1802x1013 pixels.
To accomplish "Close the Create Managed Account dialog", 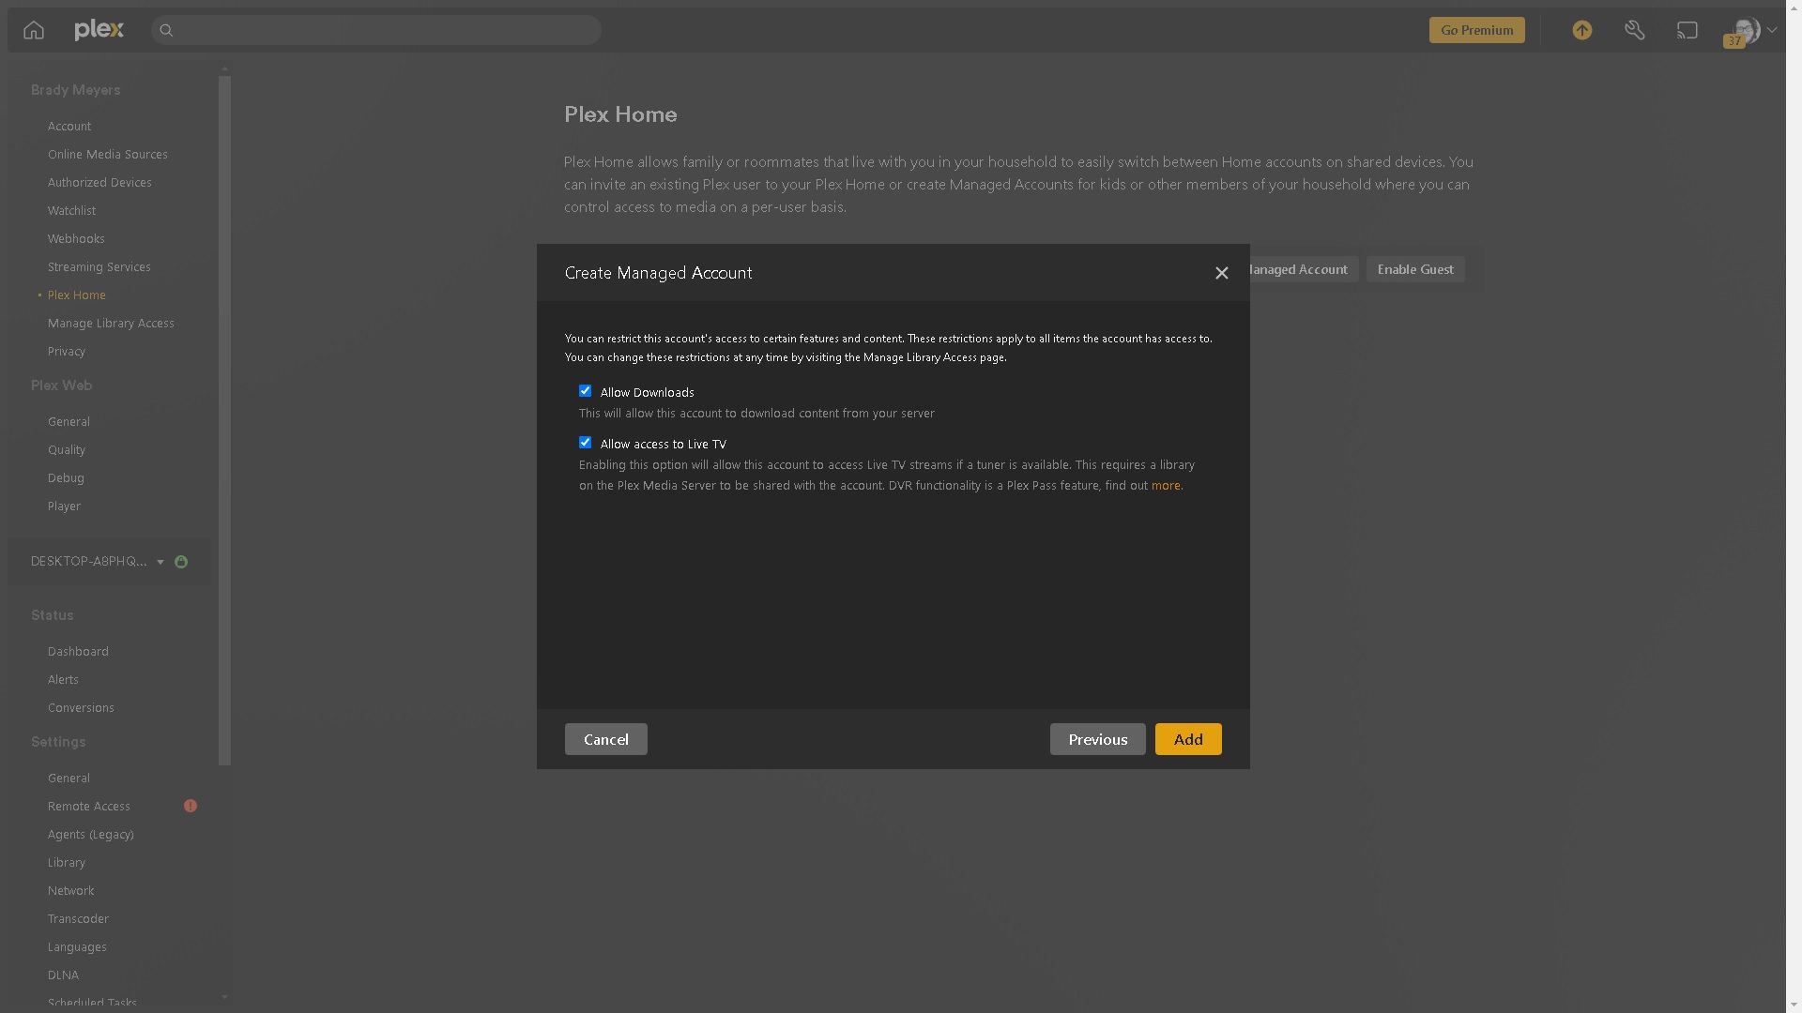I will [x=1221, y=273].
